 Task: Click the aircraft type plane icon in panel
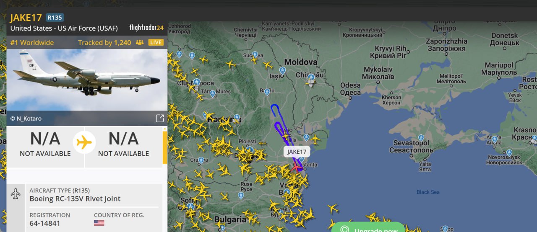pyautogui.click(x=16, y=193)
